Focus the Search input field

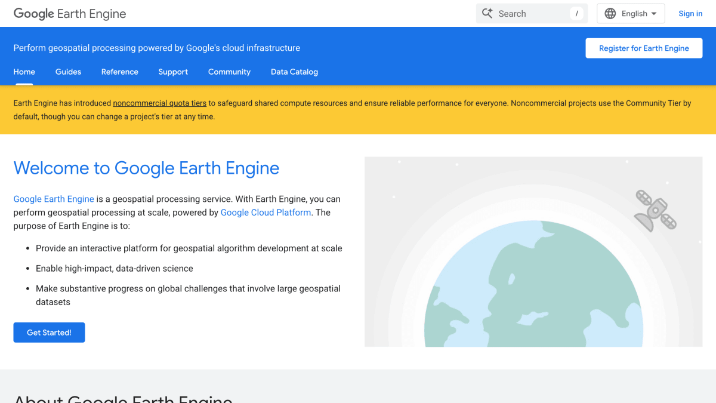(x=532, y=14)
